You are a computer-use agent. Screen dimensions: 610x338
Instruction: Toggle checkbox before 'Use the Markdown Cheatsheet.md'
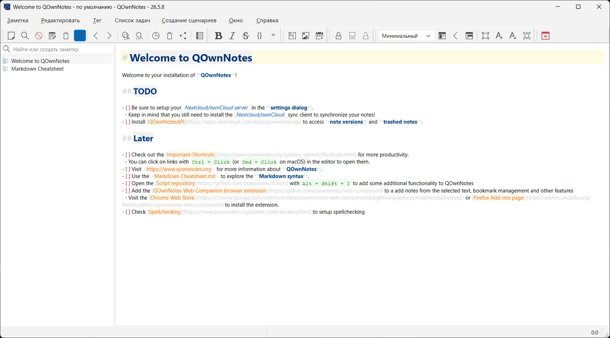click(128, 176)
